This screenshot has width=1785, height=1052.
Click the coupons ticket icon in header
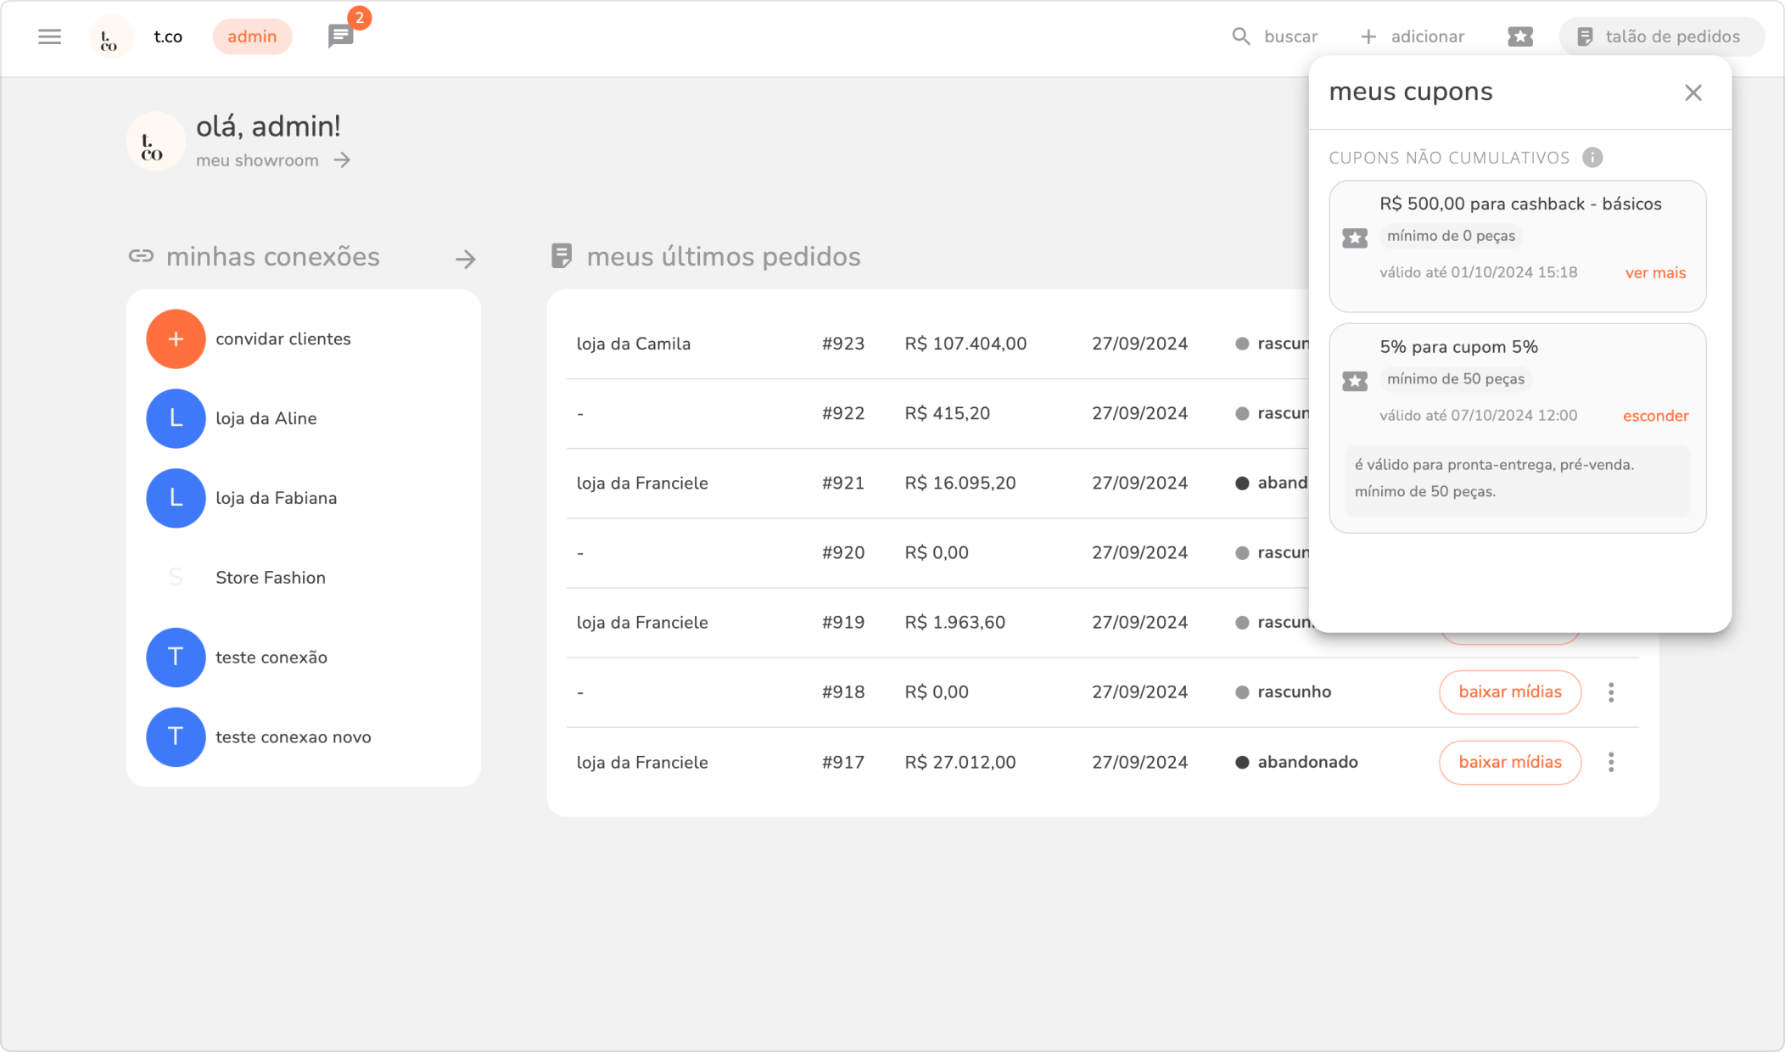(1519, 36)
